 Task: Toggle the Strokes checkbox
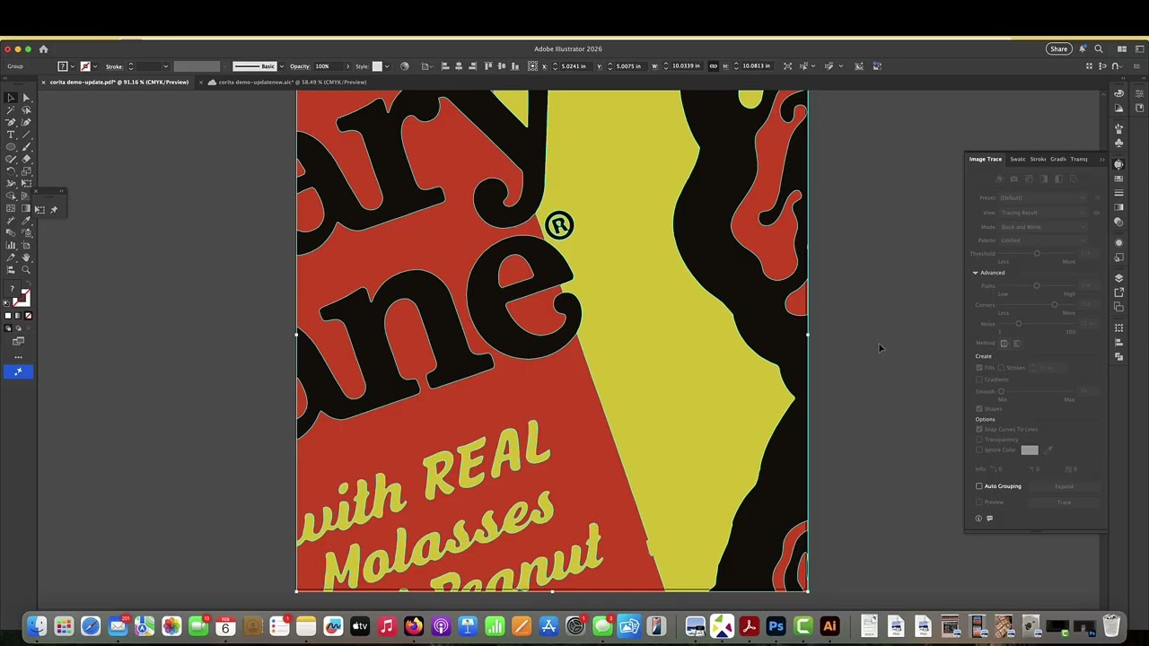[1003, 368]
